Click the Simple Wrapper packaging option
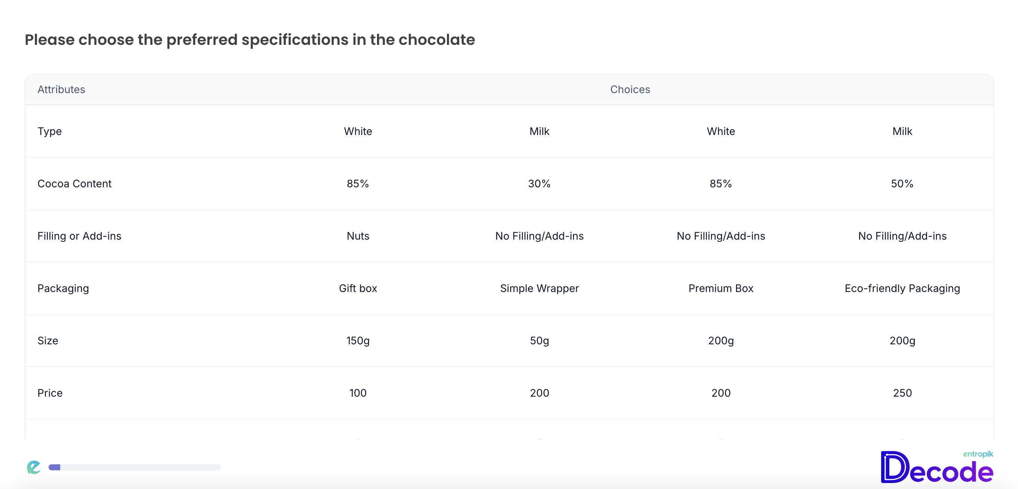The image size is (1018, 489). tap(539, 288)
